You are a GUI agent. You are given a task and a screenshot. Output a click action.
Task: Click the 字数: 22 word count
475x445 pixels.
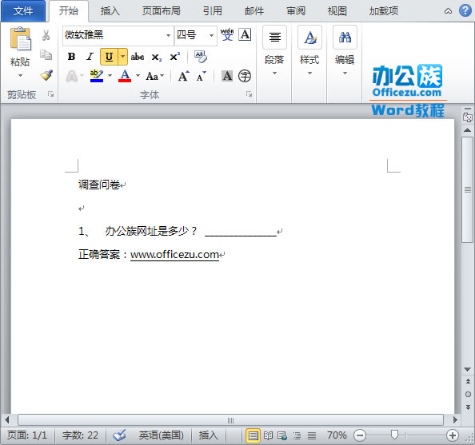coord(80,435)
